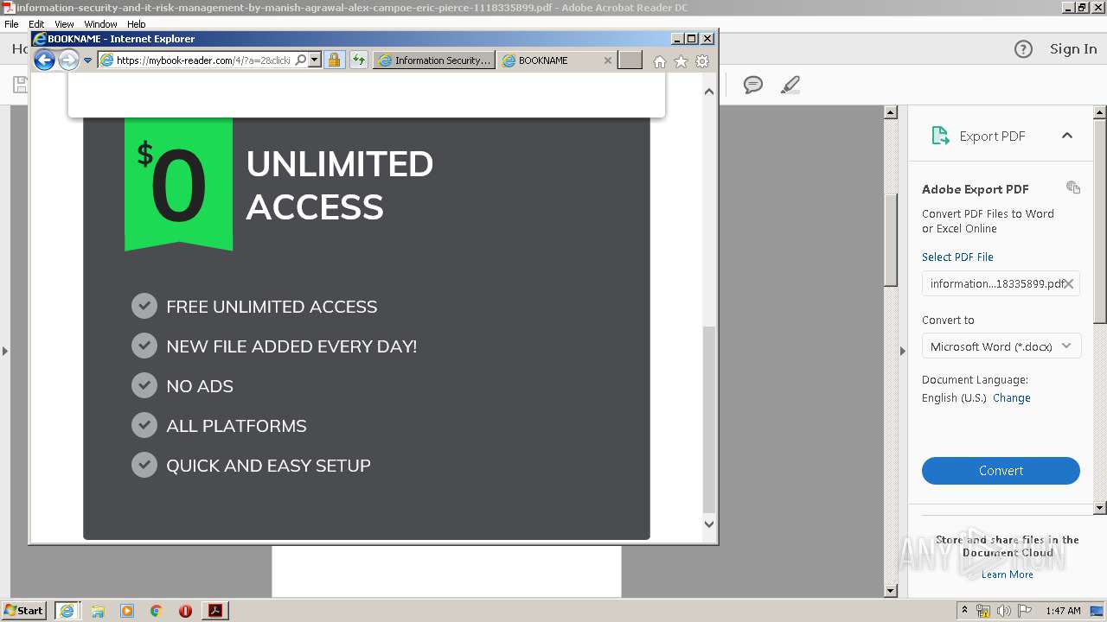Click QUICK AND EASY SETUP text
Viewport: 1107px width, 622px height.
(268, 466)
